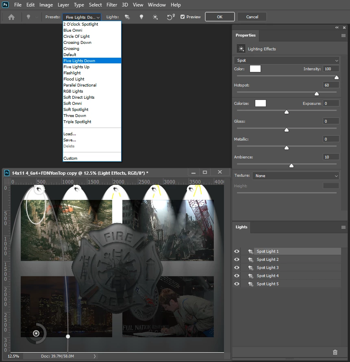Select the fourth spotlight handle on canvas
This screenshot has width=350, height=362.
(x=154, y=190)
